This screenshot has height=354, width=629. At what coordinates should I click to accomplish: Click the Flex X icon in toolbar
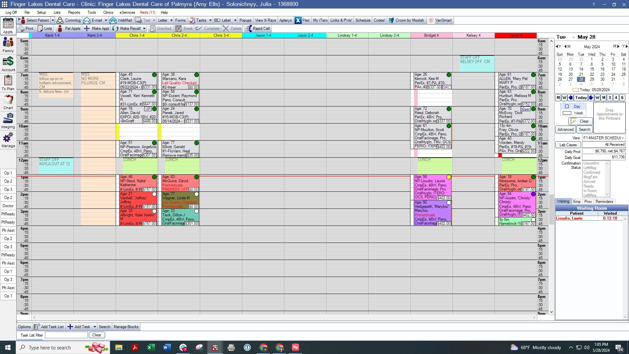point(298,20)
